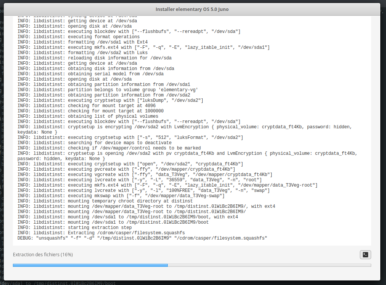Click the 'obtaining disk information from /dev/sda' line
This screenshot has width=386, height=285.
[96, 69]
